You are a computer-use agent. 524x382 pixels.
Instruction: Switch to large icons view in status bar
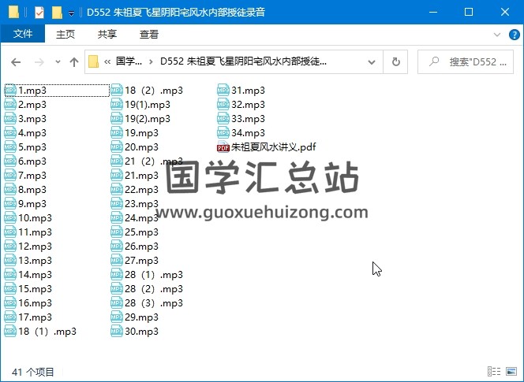511,371
